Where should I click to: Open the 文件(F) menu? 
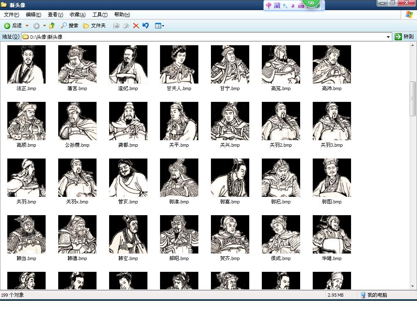(11, 15)
